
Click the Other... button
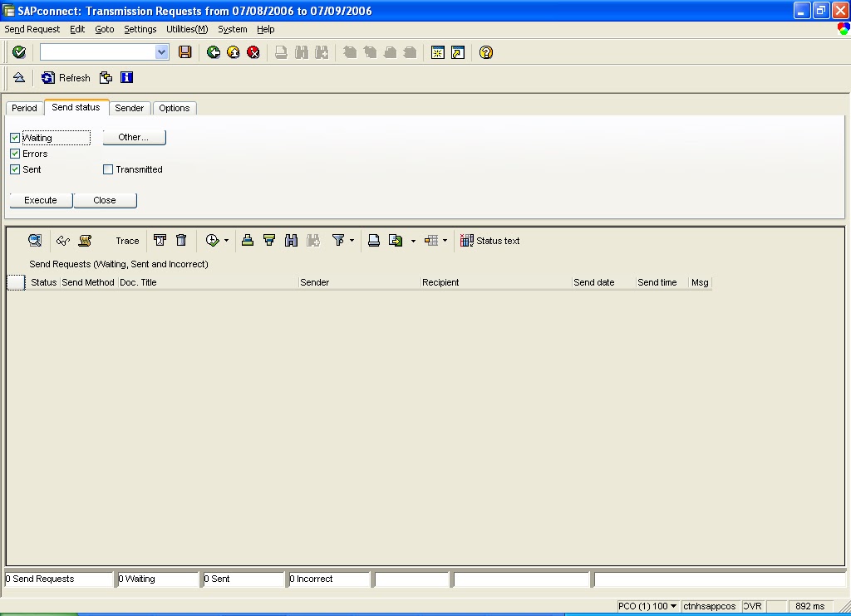click(x=134, y=137)
